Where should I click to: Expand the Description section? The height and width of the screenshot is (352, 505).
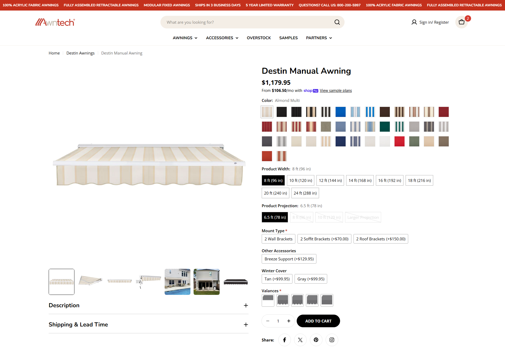[149, 305]
